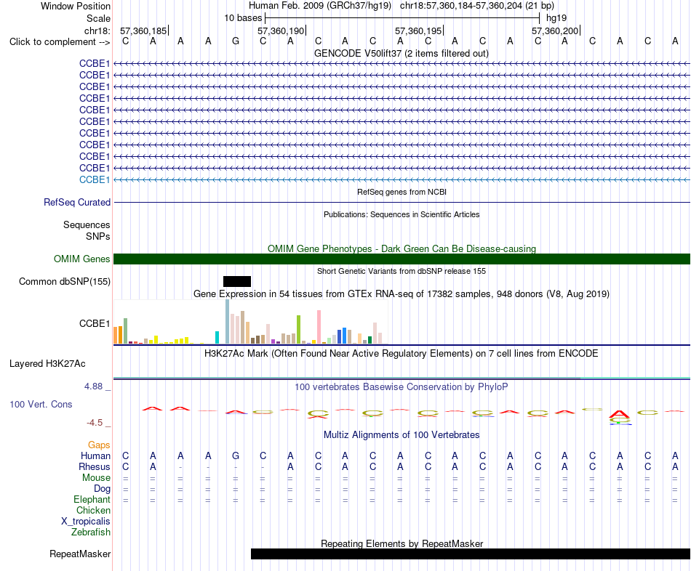Click the black dbSNP variant item

click(x=237, y=281)
